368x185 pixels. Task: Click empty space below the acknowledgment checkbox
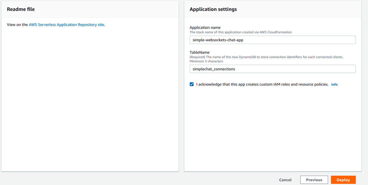tap(273, 129)
